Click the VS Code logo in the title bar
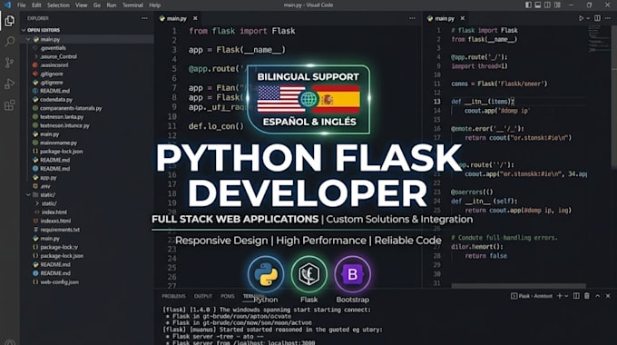This screenshot has height=345, width=617. pyautogui.click(x=7, y=5)
